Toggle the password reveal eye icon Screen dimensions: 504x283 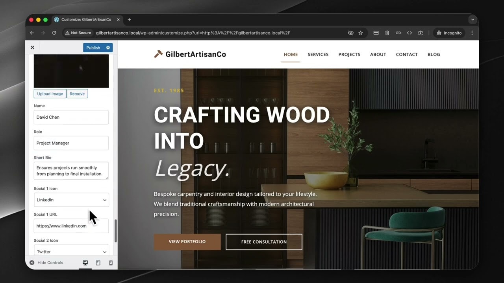click(x=350, y=33)
